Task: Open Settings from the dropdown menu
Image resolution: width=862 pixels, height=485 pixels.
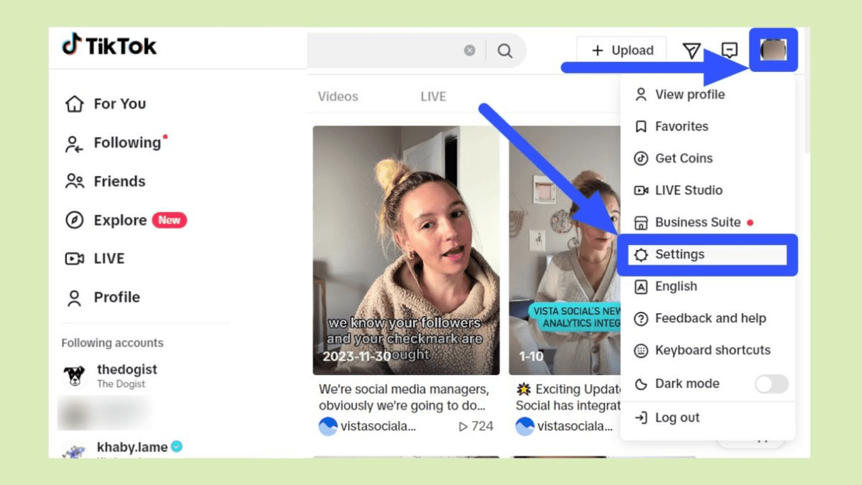Action: coord(679,254)
